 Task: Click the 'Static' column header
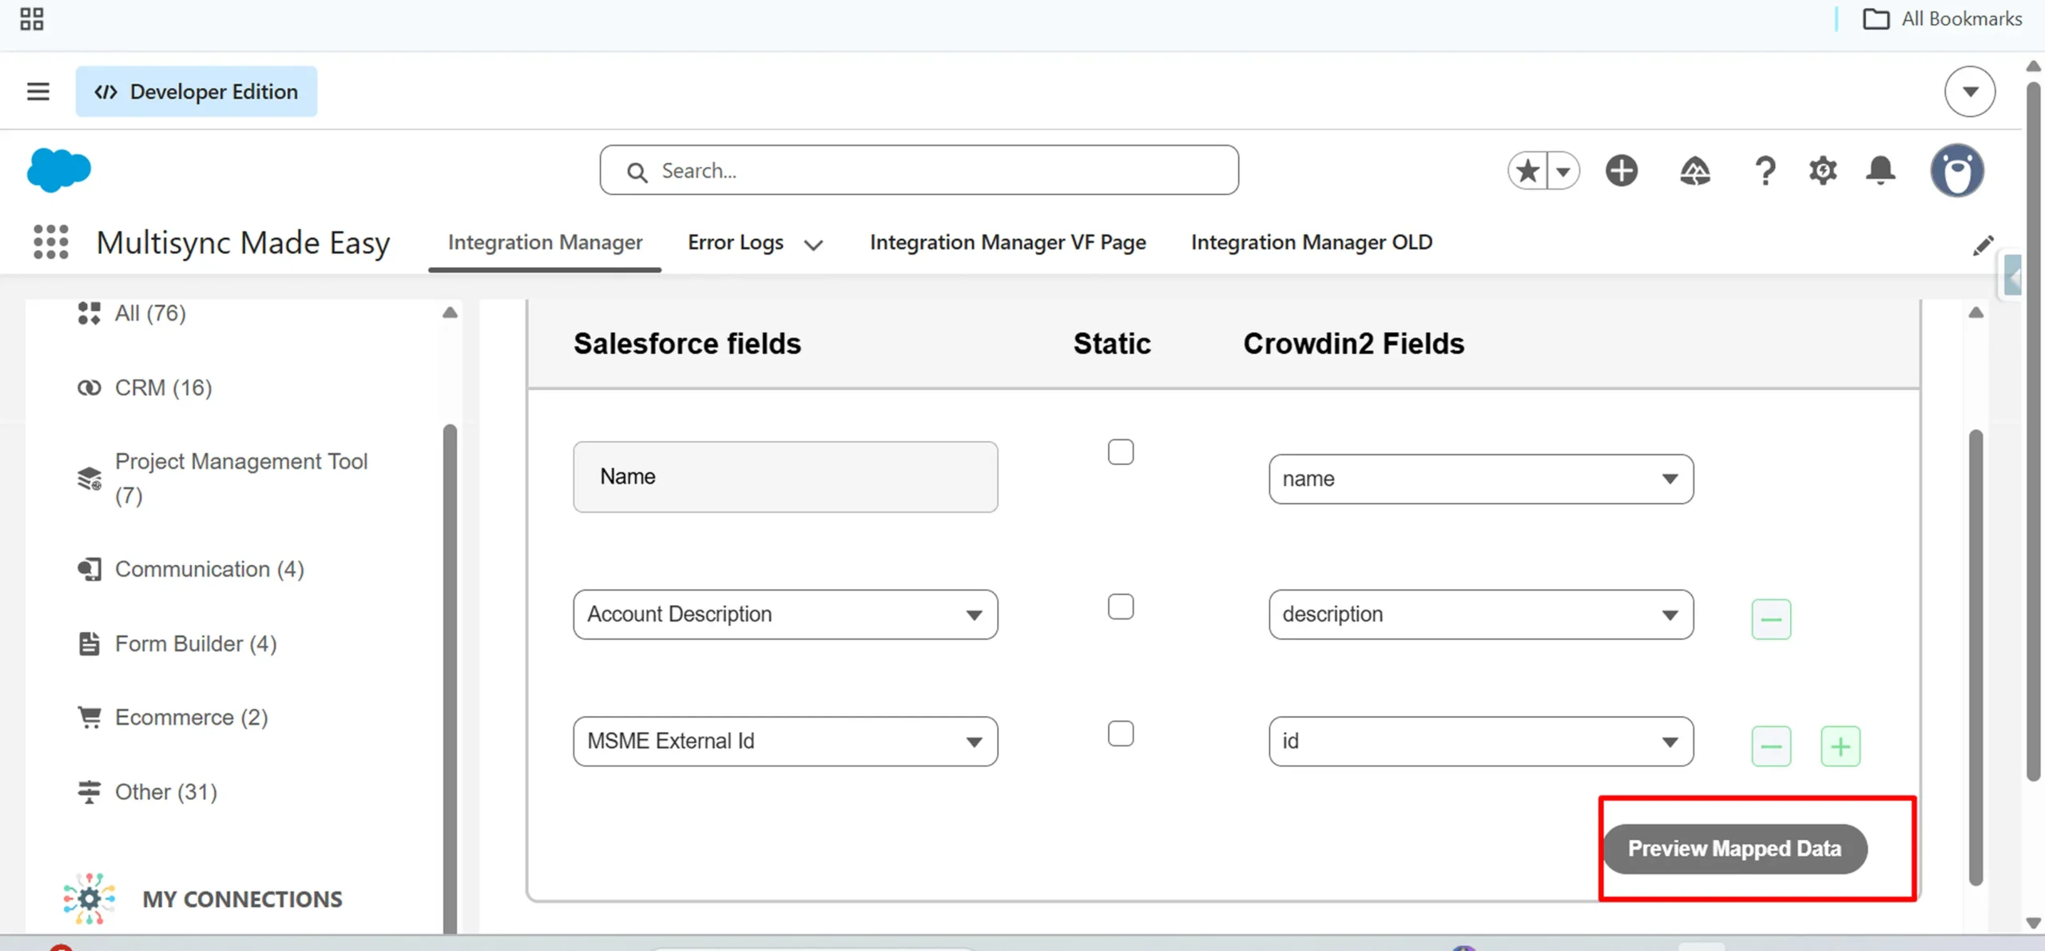click(x=1112, y=344)
